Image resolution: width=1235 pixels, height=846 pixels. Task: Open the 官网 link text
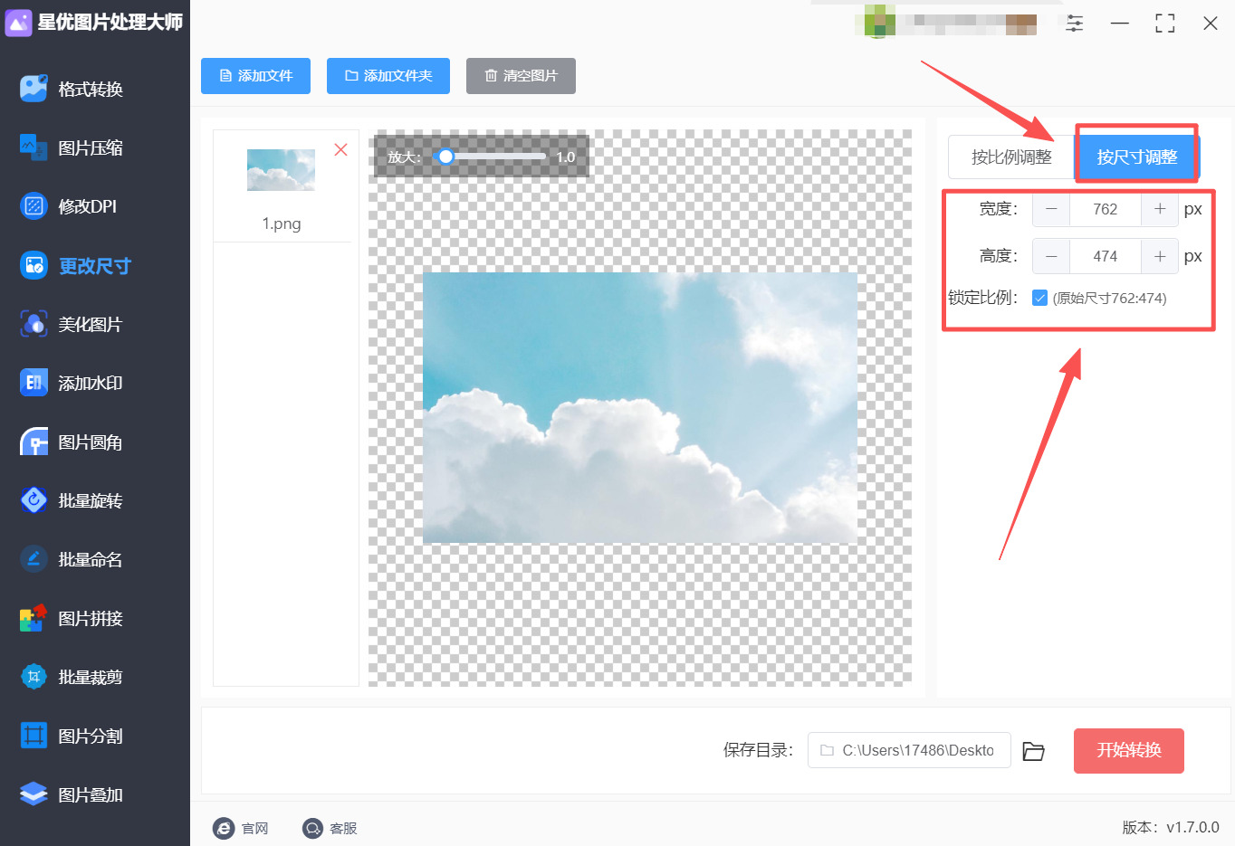(x=255, y=828)
